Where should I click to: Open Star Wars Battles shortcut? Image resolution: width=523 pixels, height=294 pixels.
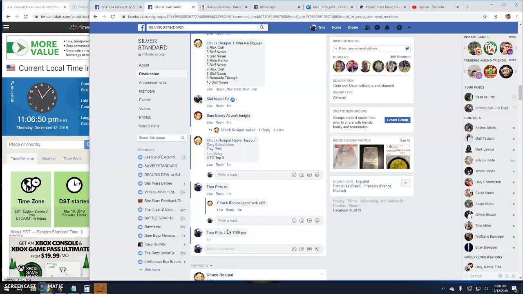(x=158, y=183)
